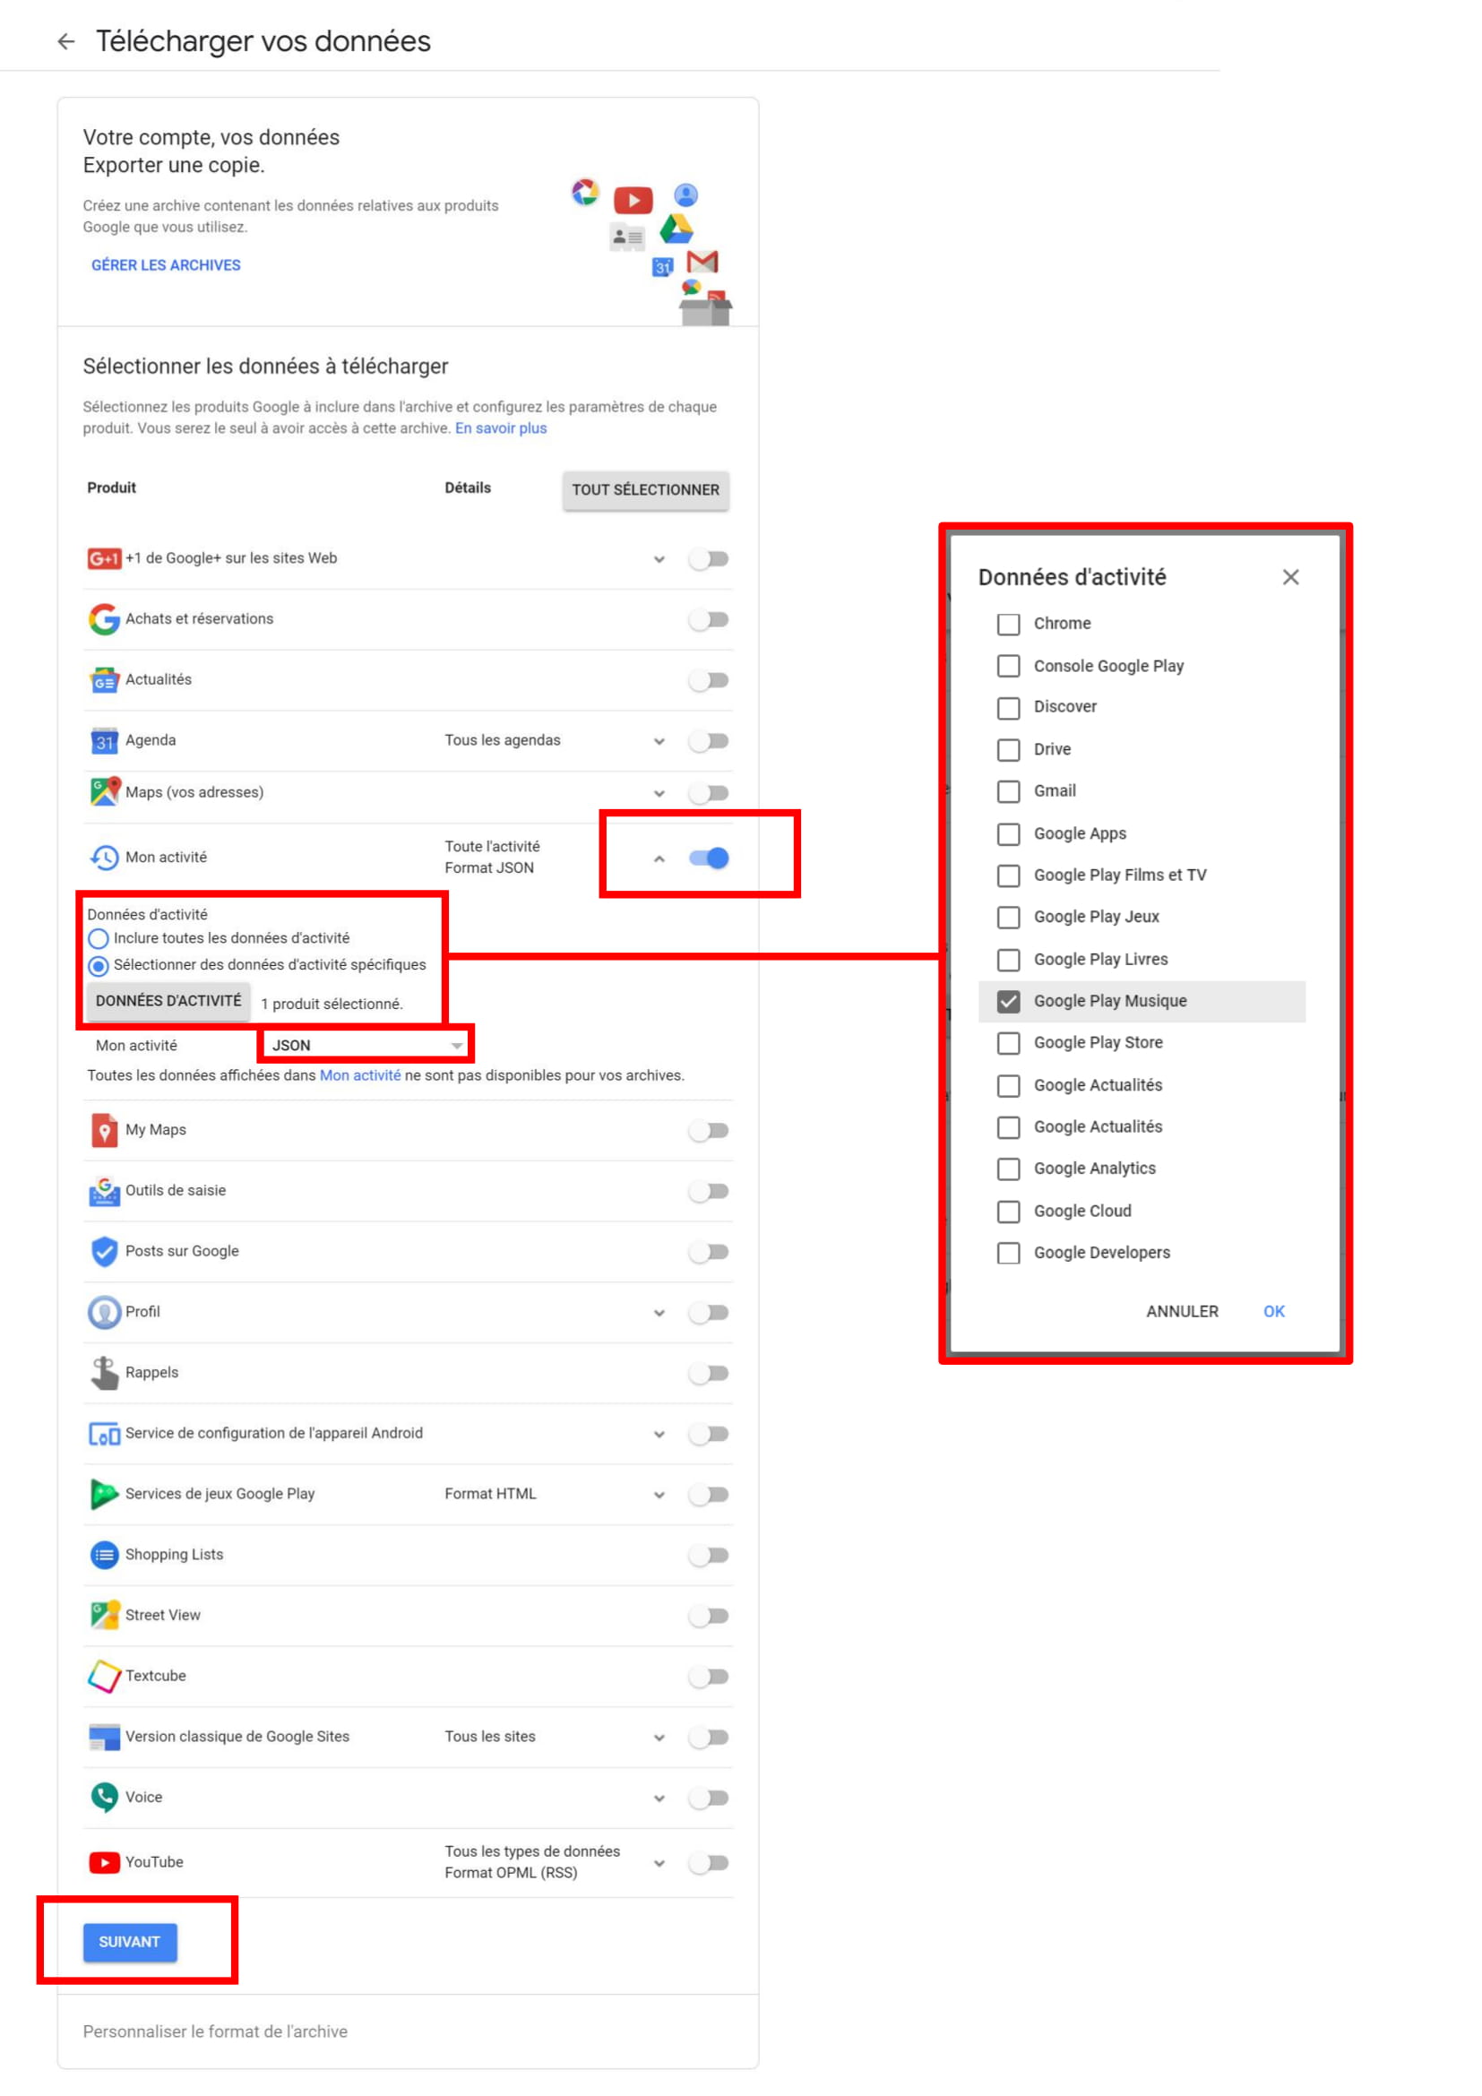Viewport: 1482px width, 2096px height.
Task: Click the Textcube icon
Action: pos(104,1676)
